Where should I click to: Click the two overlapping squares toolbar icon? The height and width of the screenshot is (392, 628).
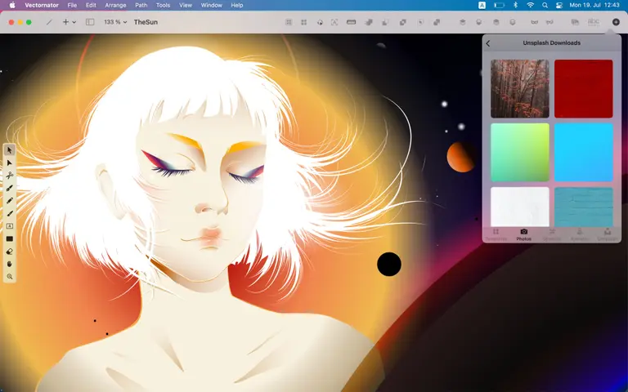pyautogui.click(x=403, y=22)
